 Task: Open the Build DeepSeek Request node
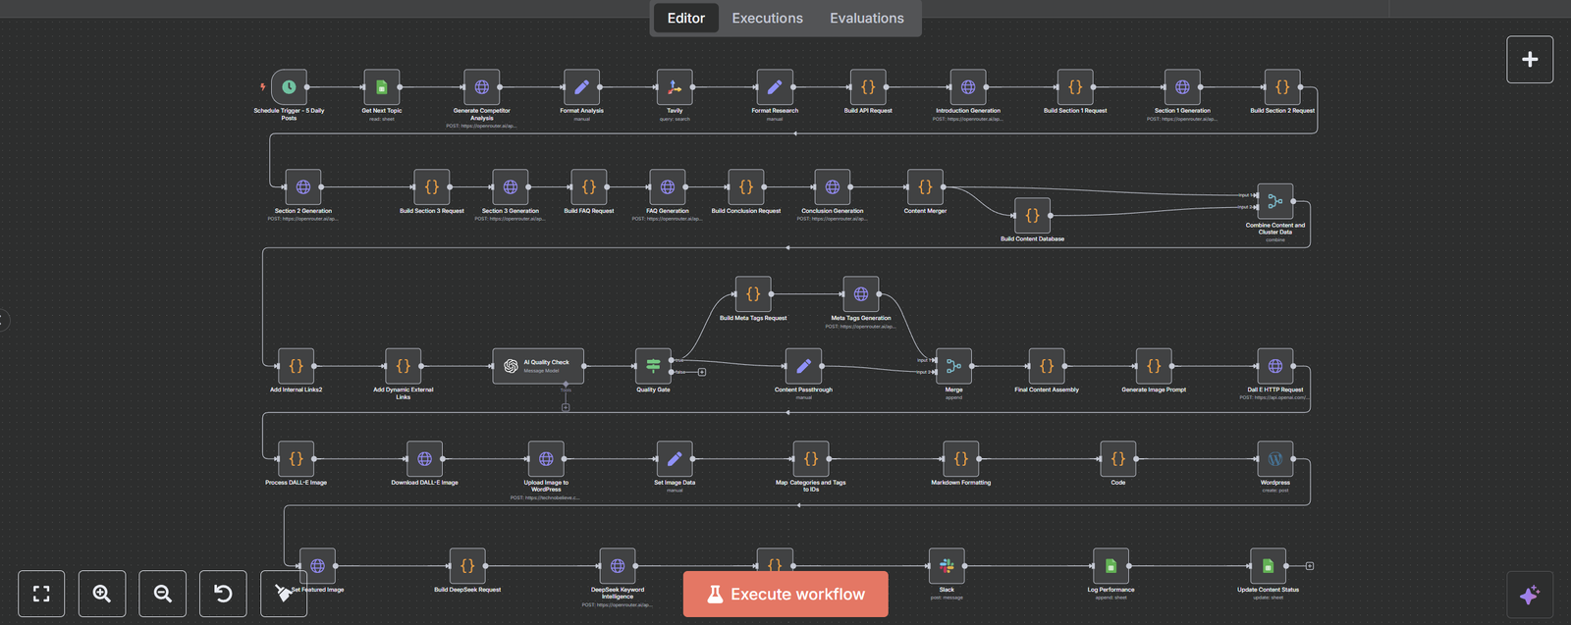[x=467, y=566]
